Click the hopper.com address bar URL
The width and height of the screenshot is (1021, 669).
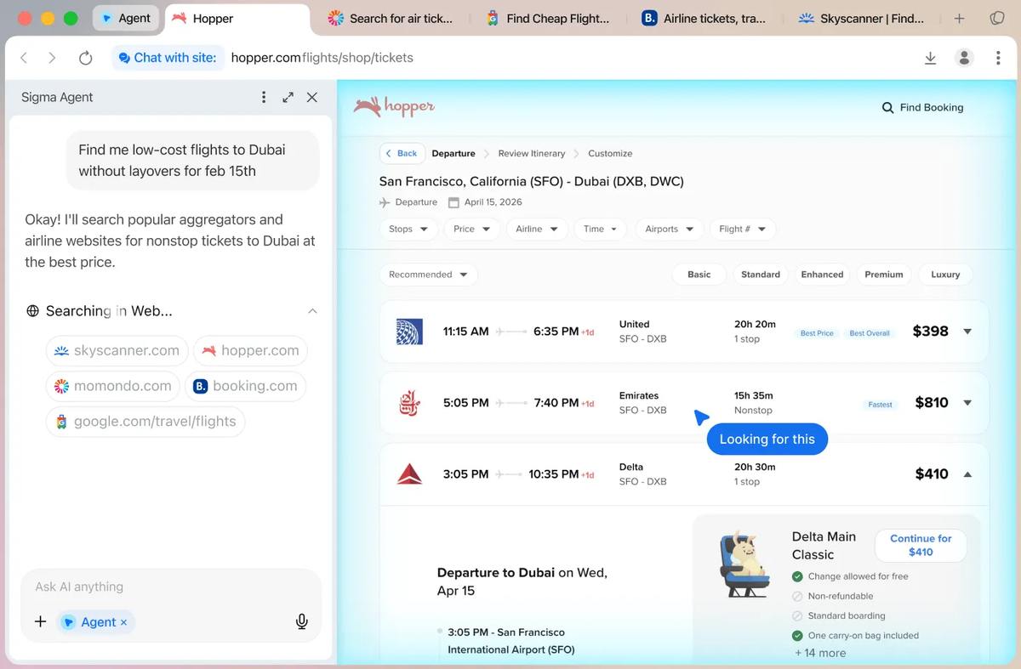[322, 58]
